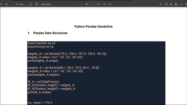Click the 'heights_A.index' assignment line

pyautogui.click(x=55, y=57)
